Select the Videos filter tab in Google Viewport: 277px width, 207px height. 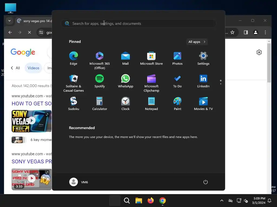point(33,68)
